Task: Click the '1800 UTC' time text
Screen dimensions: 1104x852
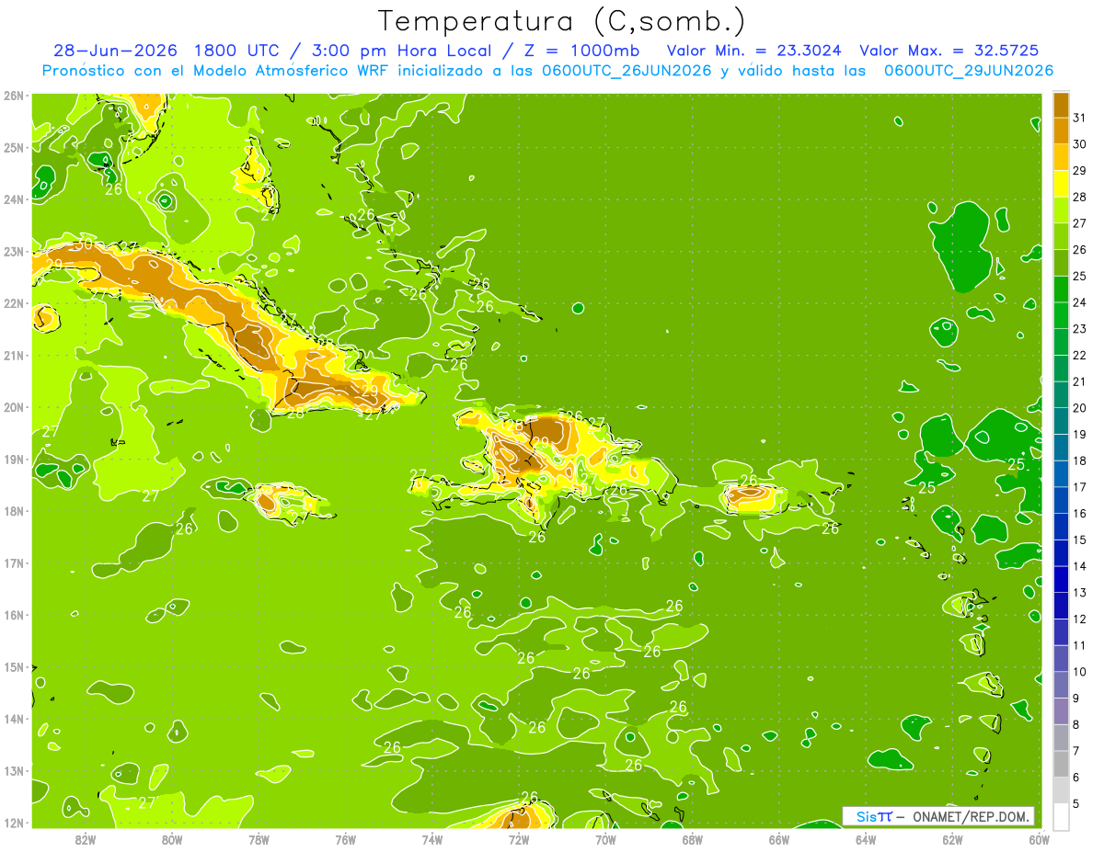Action: pos(240,51)
